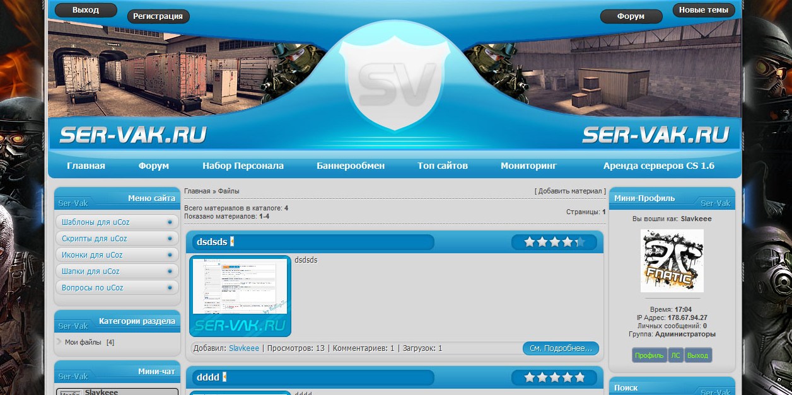This screenshot has width=792, height=395.
Task: Rate dsdsds with the fifth star
Action: coord(579,242)
